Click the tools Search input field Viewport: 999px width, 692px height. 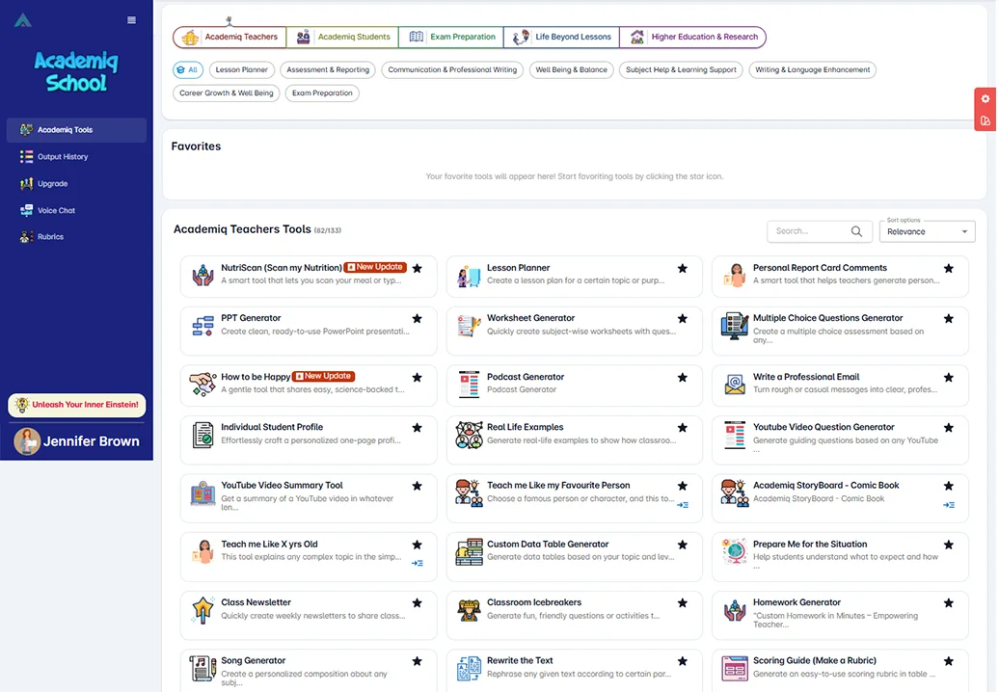point(818,231)
